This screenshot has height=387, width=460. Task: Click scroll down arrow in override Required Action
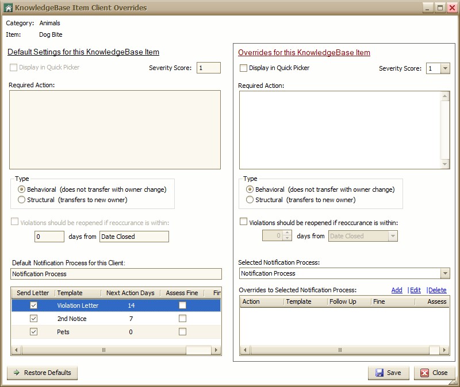pos(445,164)
